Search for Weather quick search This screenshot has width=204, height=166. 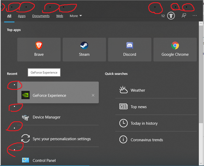pyautogui.click(x=156, y=90)
